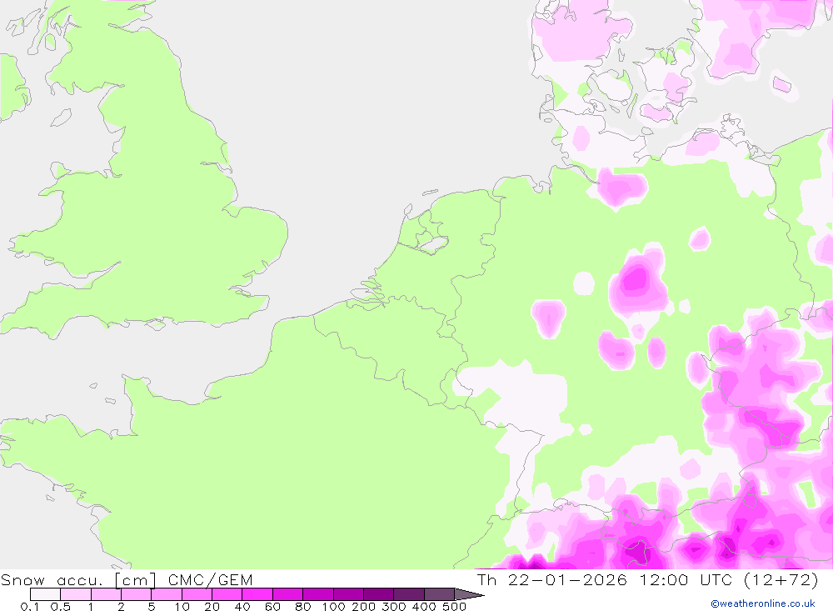The width and height of the screenshot is (833, 611).
Task: Click the '300' legend label
Action: [x=394, y=606]
